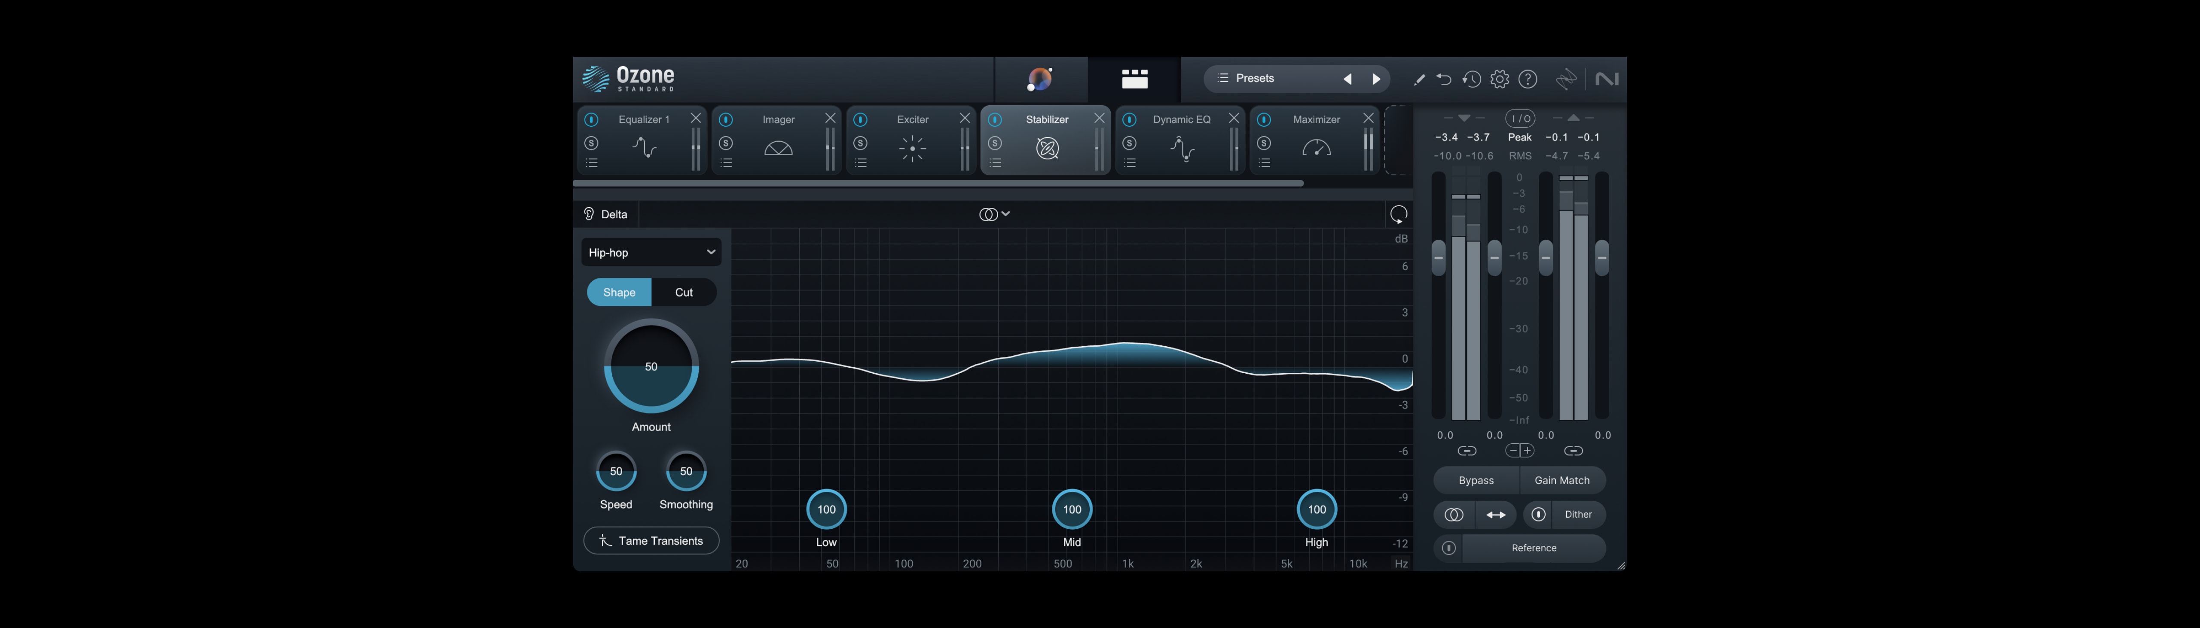Image resolution: width=2200 pixels, height=628 pixels.
Task: Click the Amount knob
Action: click(x=651, y=366)
